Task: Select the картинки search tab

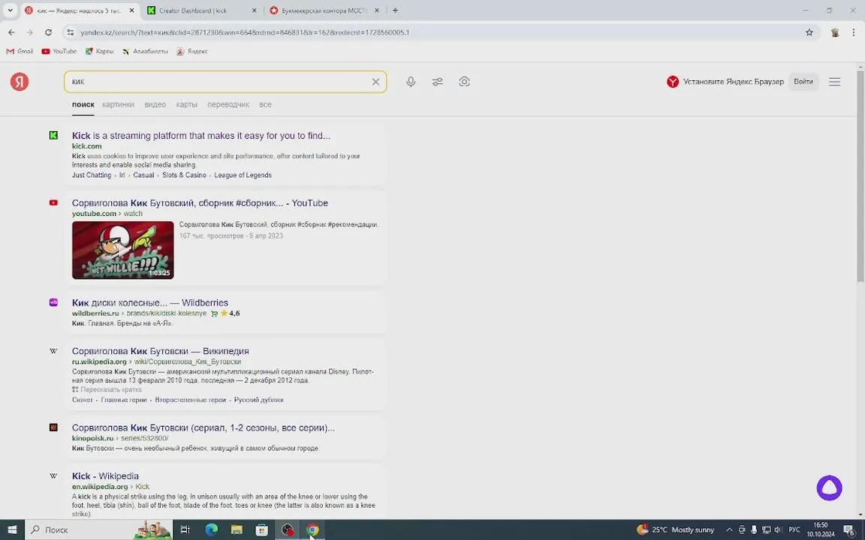Action: (118, 104)
